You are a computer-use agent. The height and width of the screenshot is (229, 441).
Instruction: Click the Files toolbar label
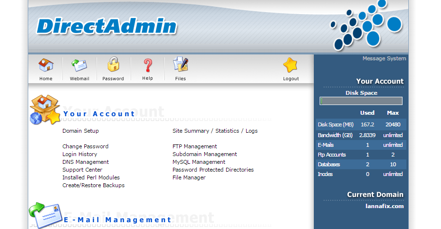pos(181,79)
